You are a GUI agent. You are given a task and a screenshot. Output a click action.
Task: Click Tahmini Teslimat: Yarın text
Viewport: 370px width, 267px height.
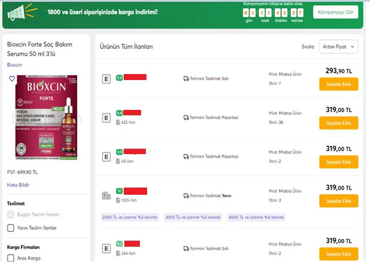(x=210, y=195)
